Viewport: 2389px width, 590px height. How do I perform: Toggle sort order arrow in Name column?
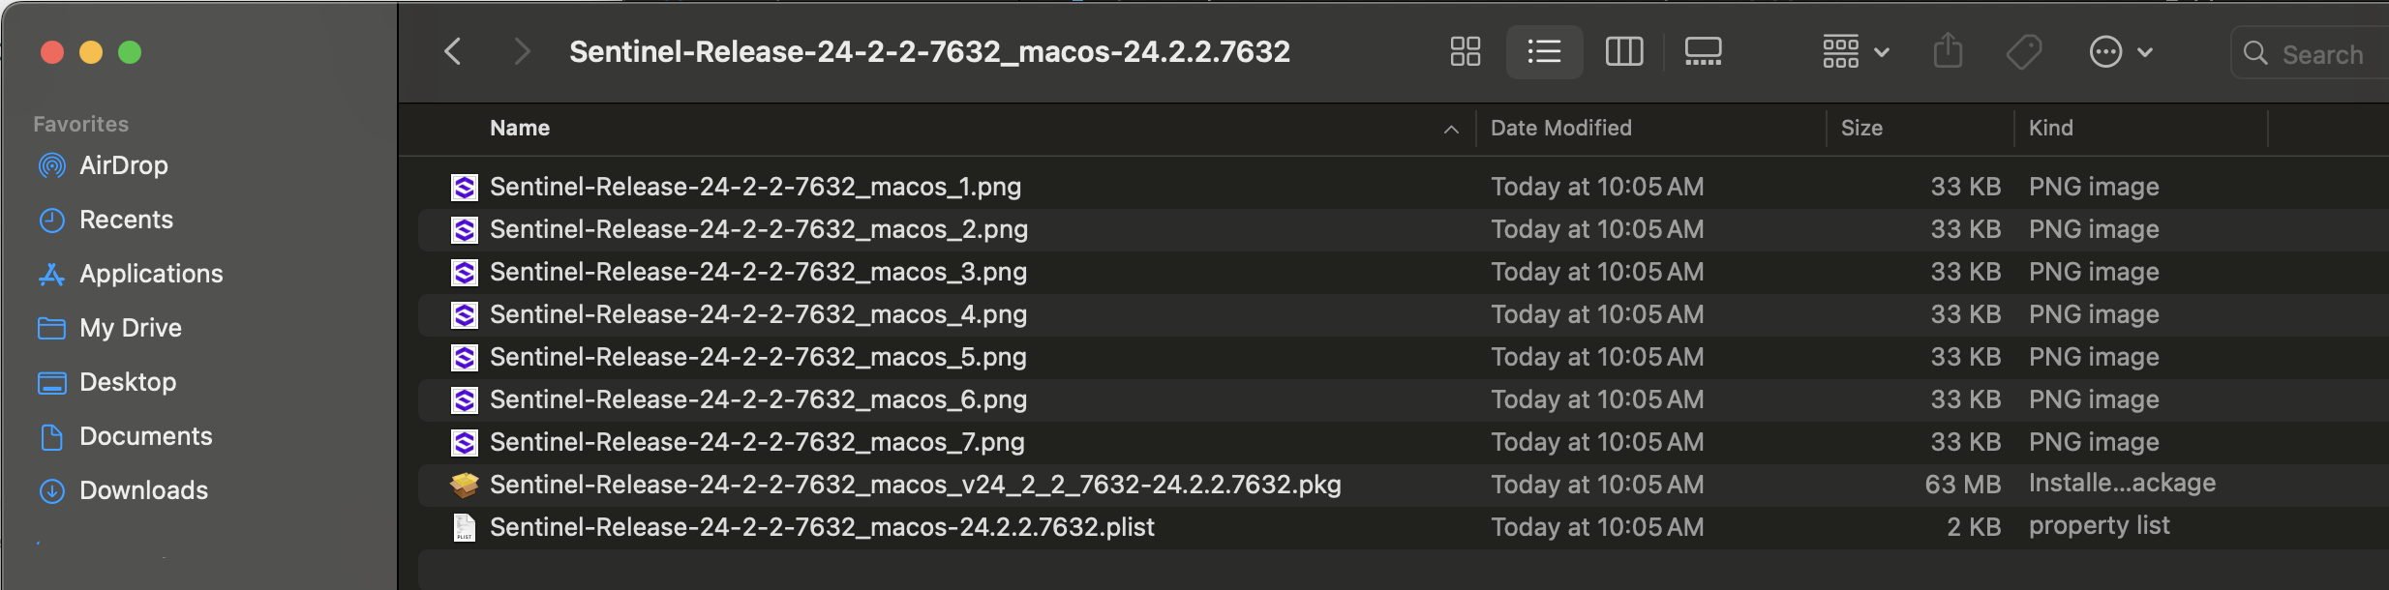pos(1451,129)
